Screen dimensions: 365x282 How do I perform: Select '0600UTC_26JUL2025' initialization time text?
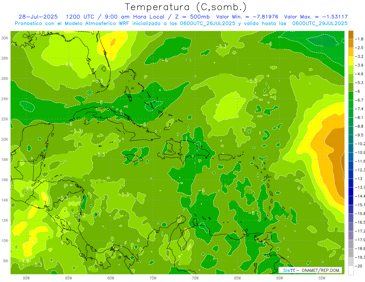click(x=207, y=23)
